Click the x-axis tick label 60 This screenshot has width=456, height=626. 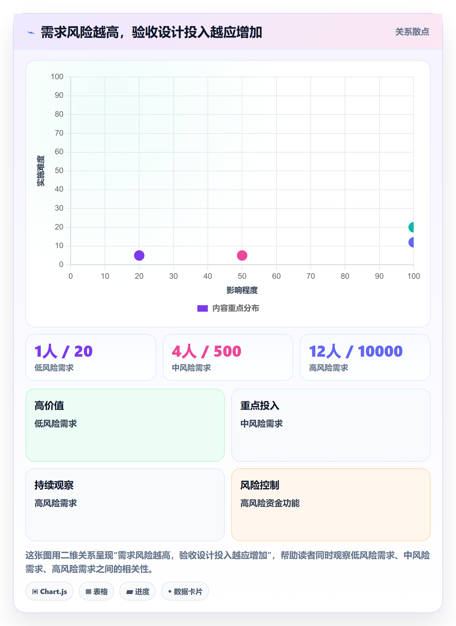[x=276, y=276]
